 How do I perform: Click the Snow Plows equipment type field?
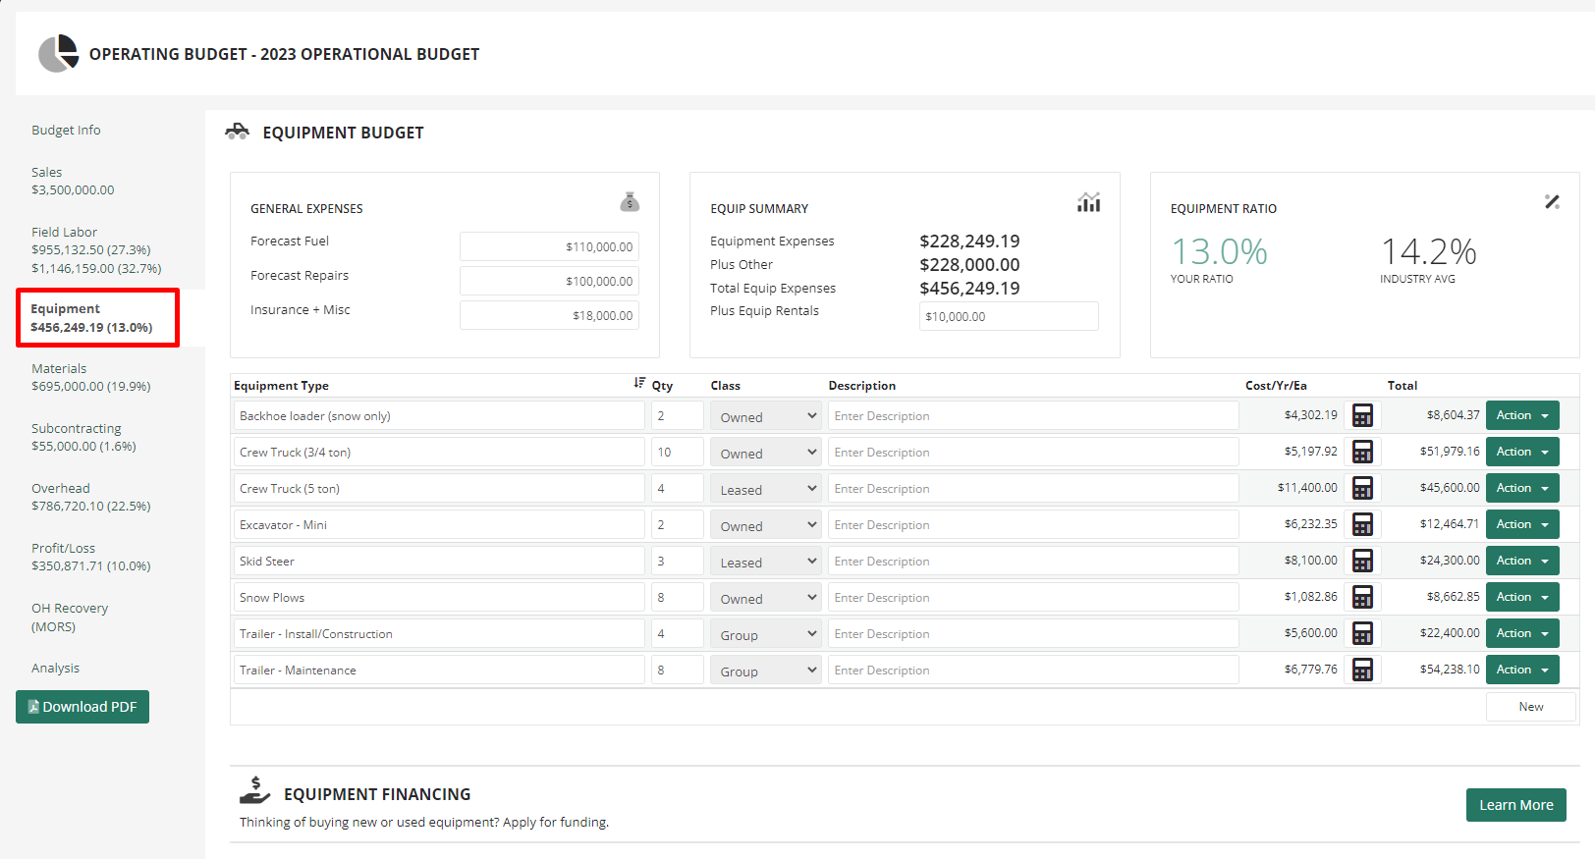tap(439, 597)
